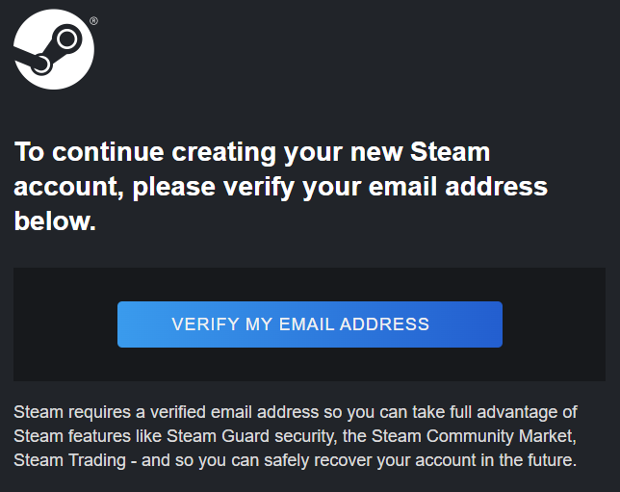This screenshot has height=492, width=620.
Task: Click the Steam logo icon
Action: 54,50
